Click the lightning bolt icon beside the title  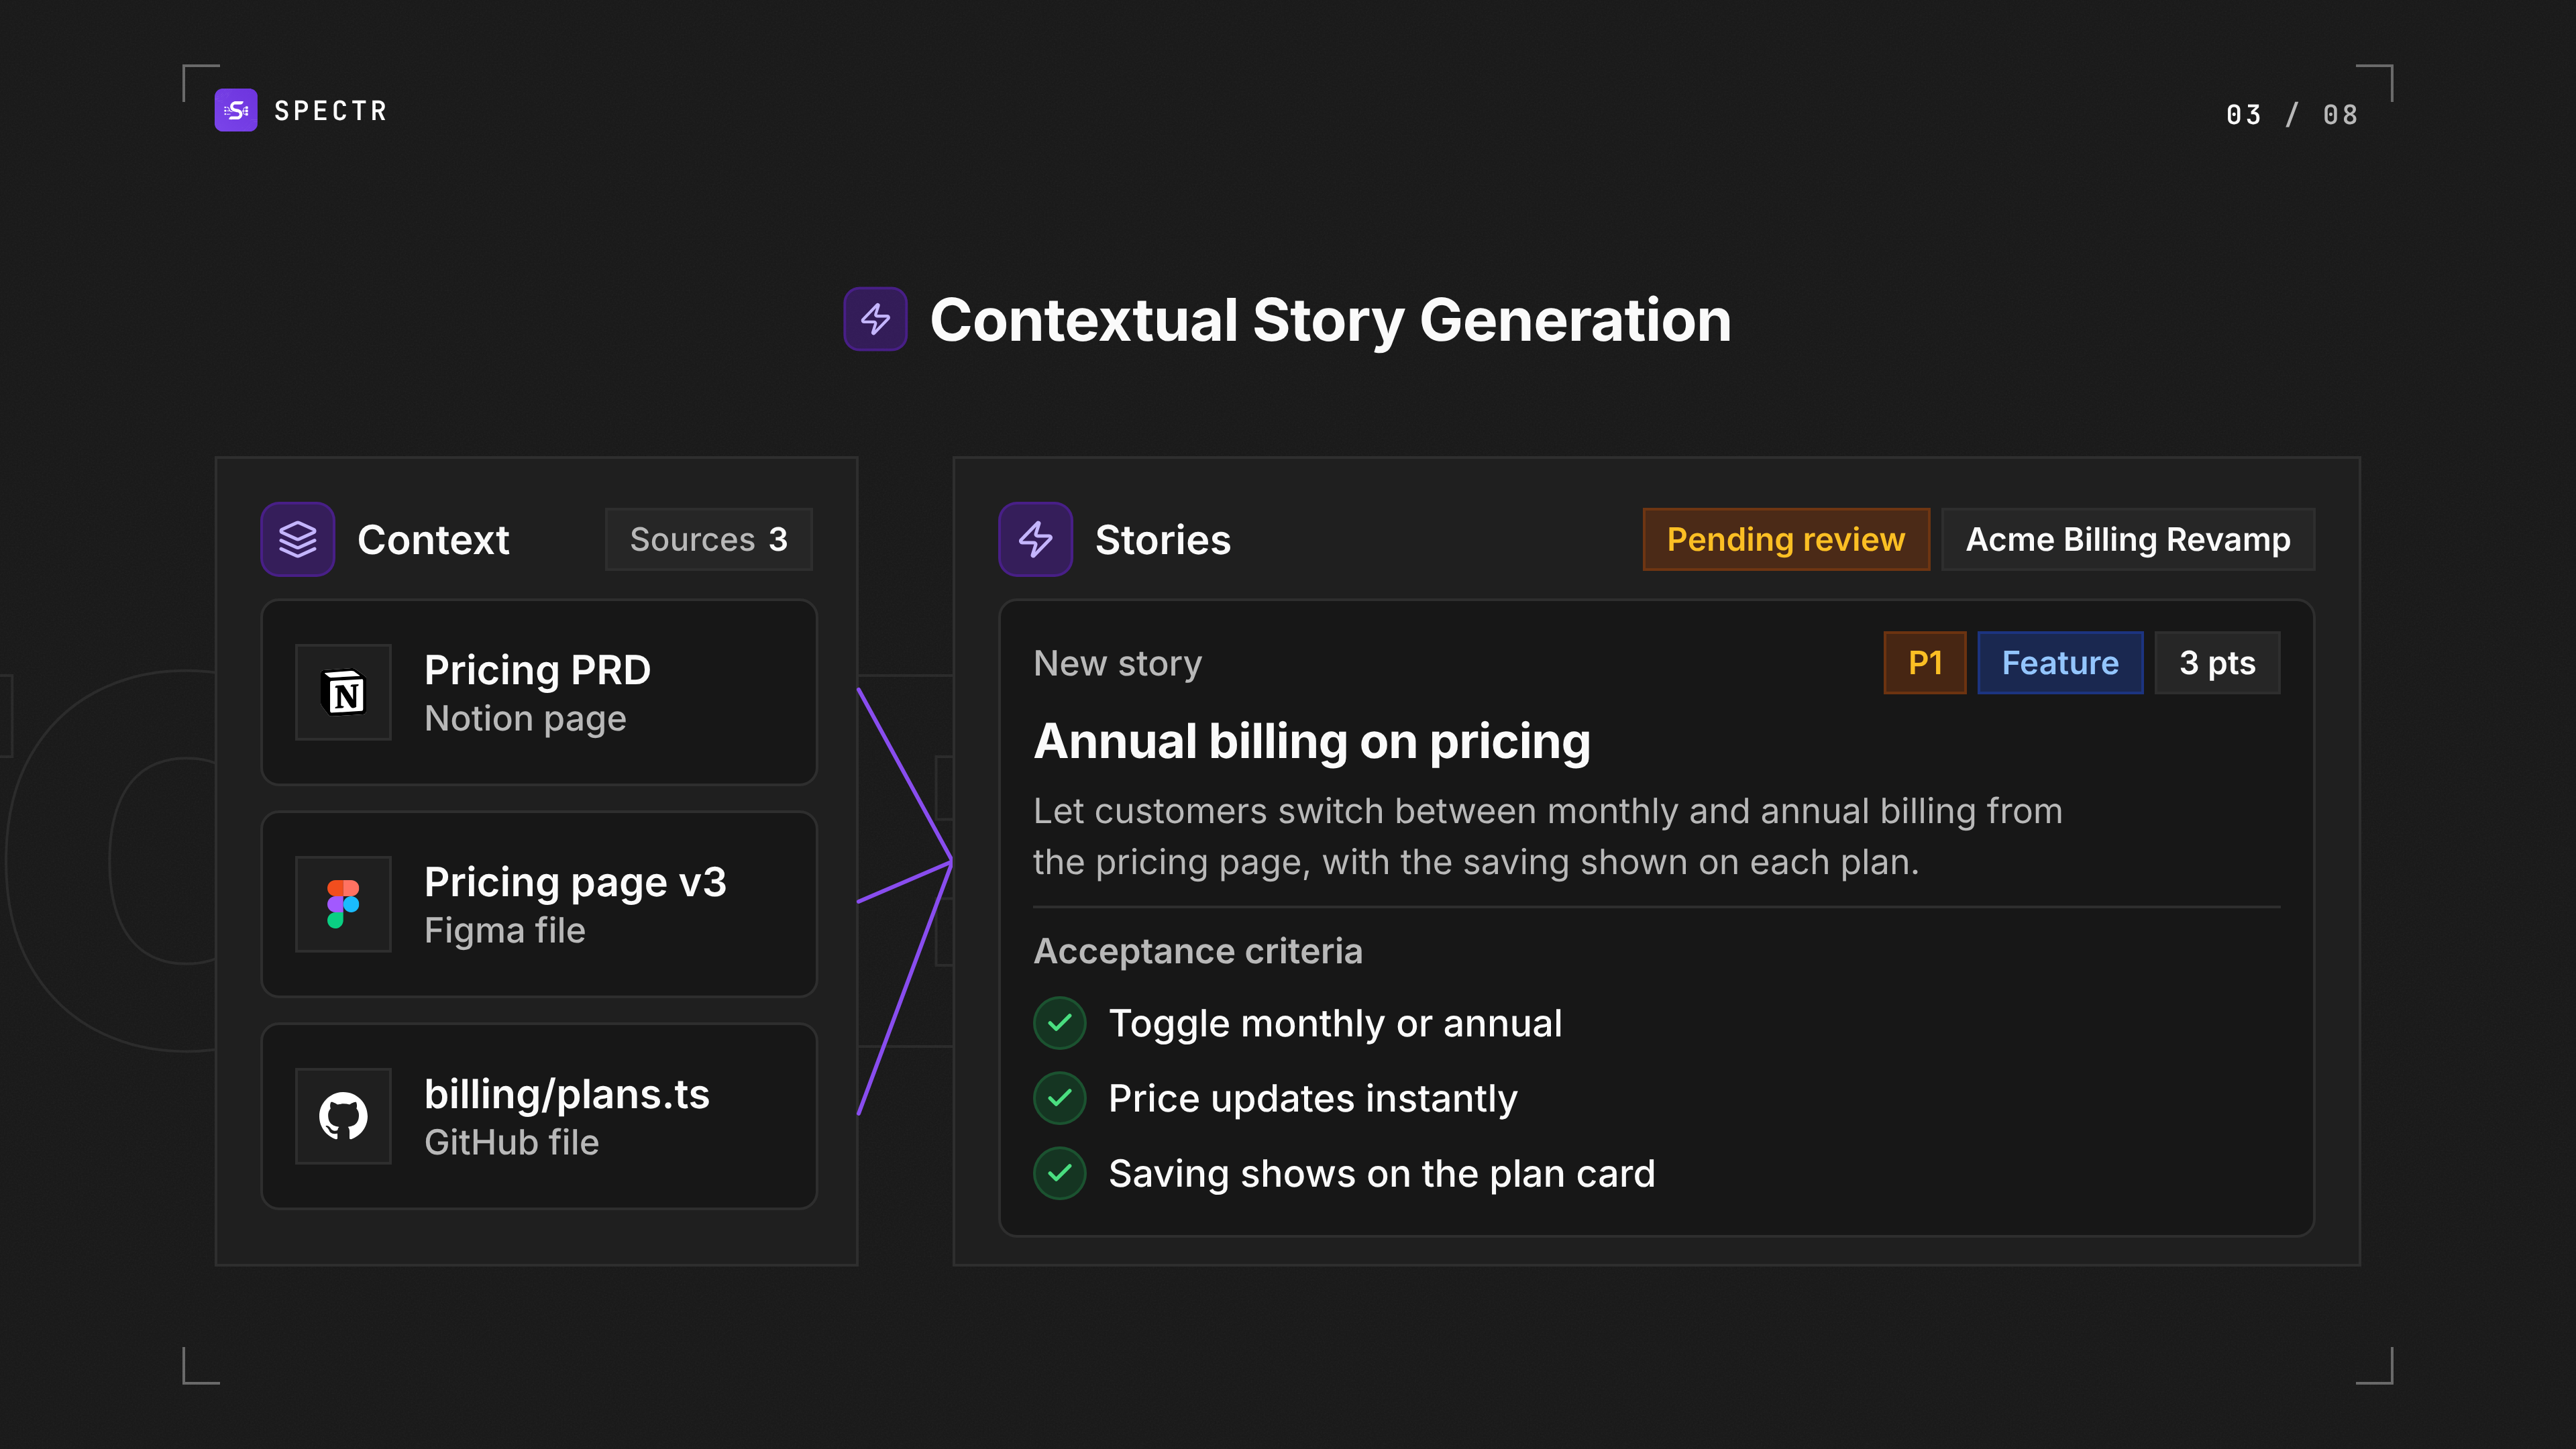pos(875,319)
